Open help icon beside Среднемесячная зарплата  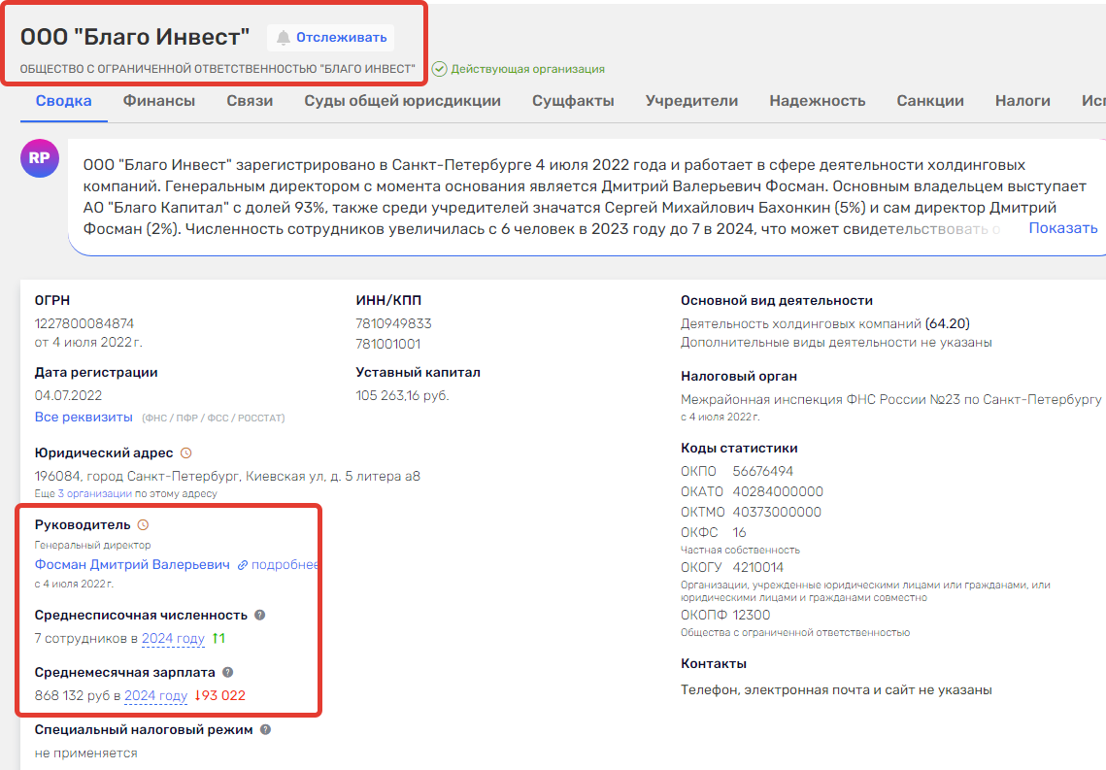(x=228, y=672)
